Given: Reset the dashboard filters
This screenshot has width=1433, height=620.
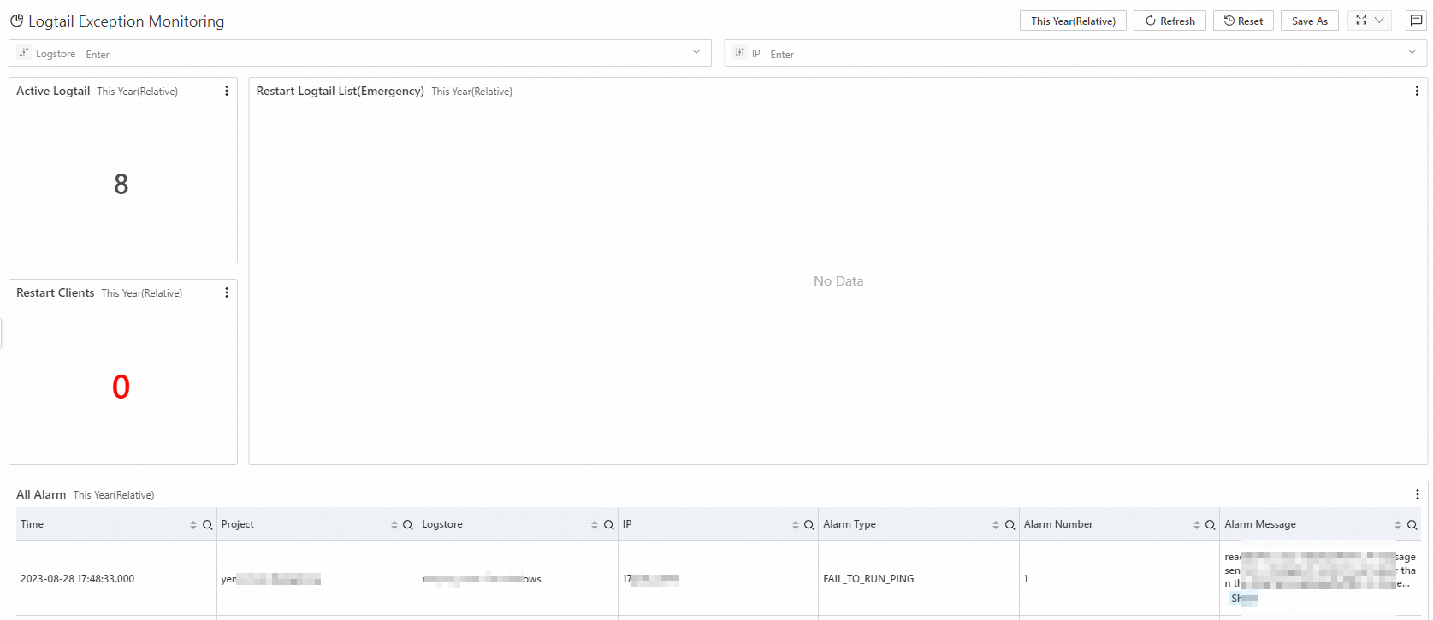Looking at the screenshot, I should tap(1243, 21).
